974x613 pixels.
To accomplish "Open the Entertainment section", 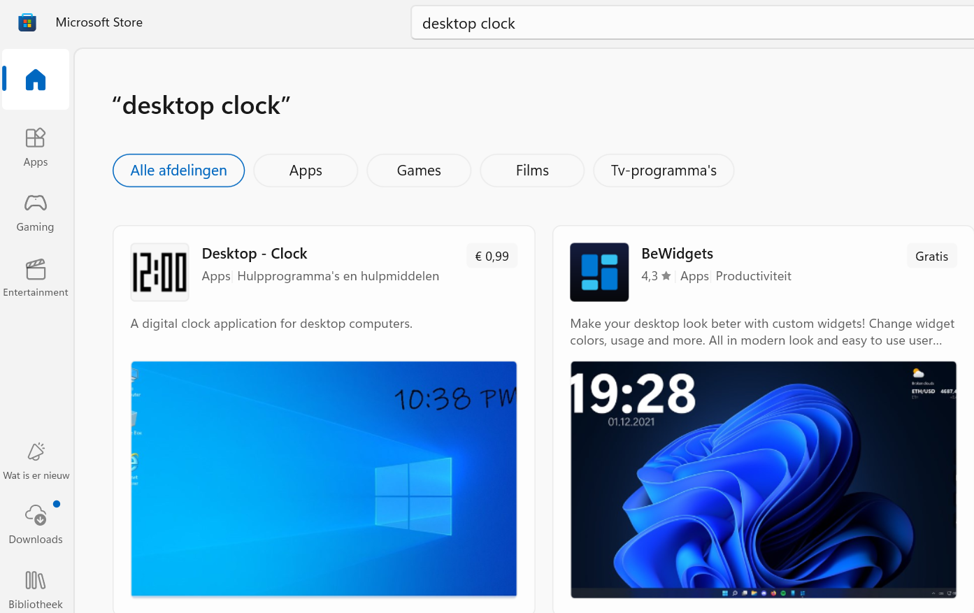I will point(36,277).
